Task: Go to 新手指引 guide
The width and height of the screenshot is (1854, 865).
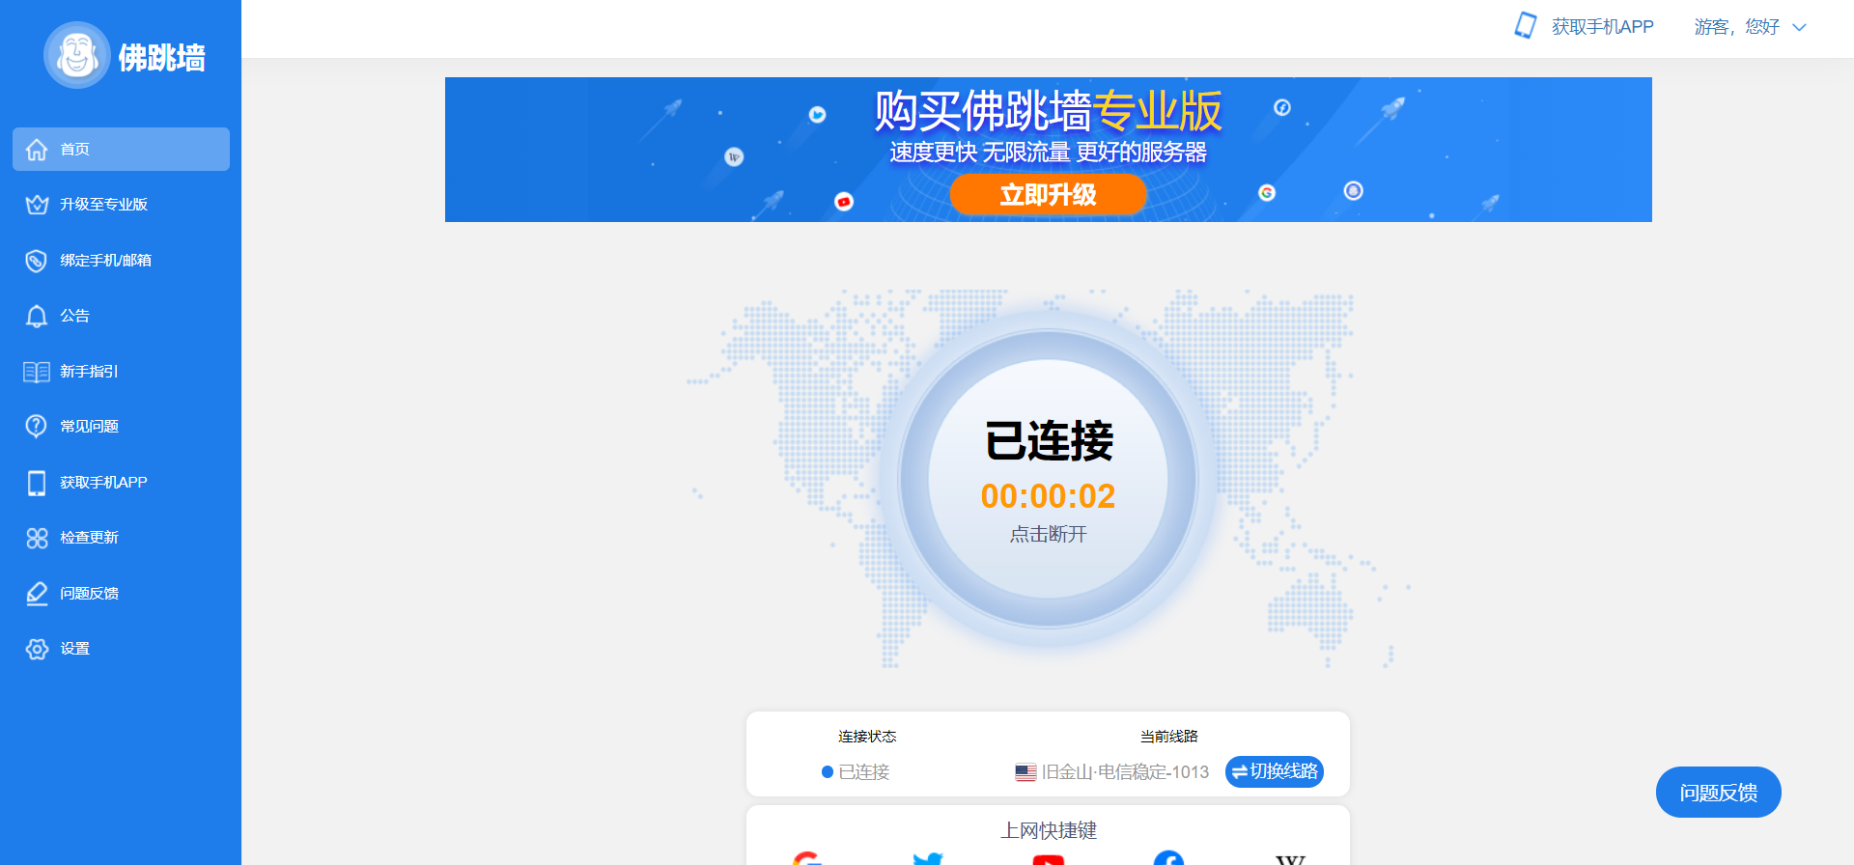Action: pyautogui.click(x=121, y=372)
